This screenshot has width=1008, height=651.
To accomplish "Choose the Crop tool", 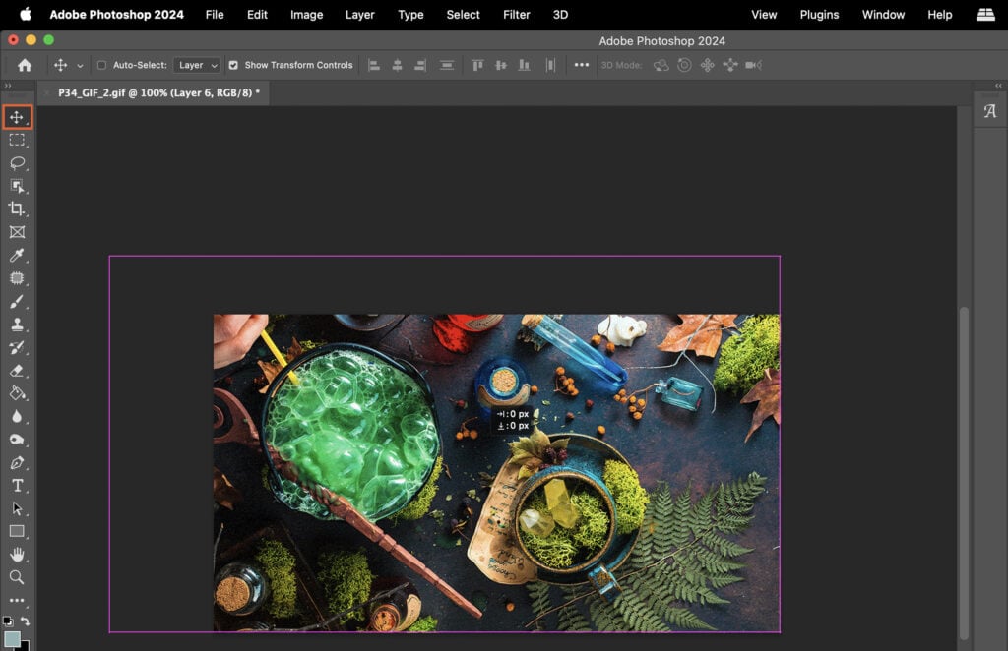I will click(x=17, y=208).
